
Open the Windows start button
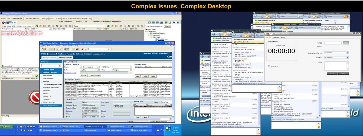[6, 126]
